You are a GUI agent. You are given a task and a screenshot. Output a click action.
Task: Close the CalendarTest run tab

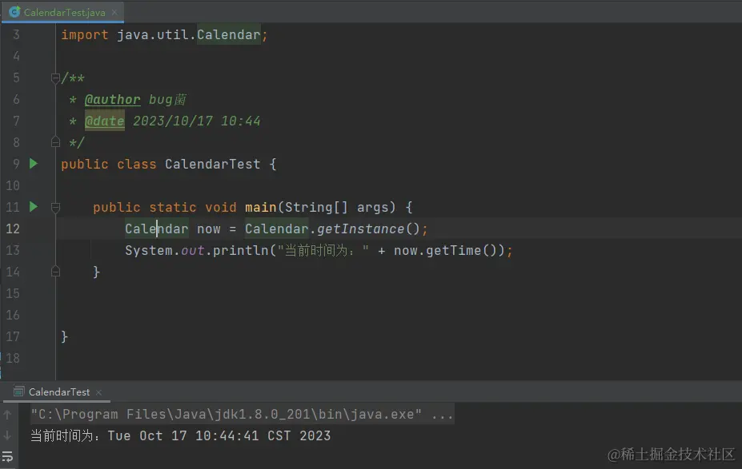pos(98,392)
